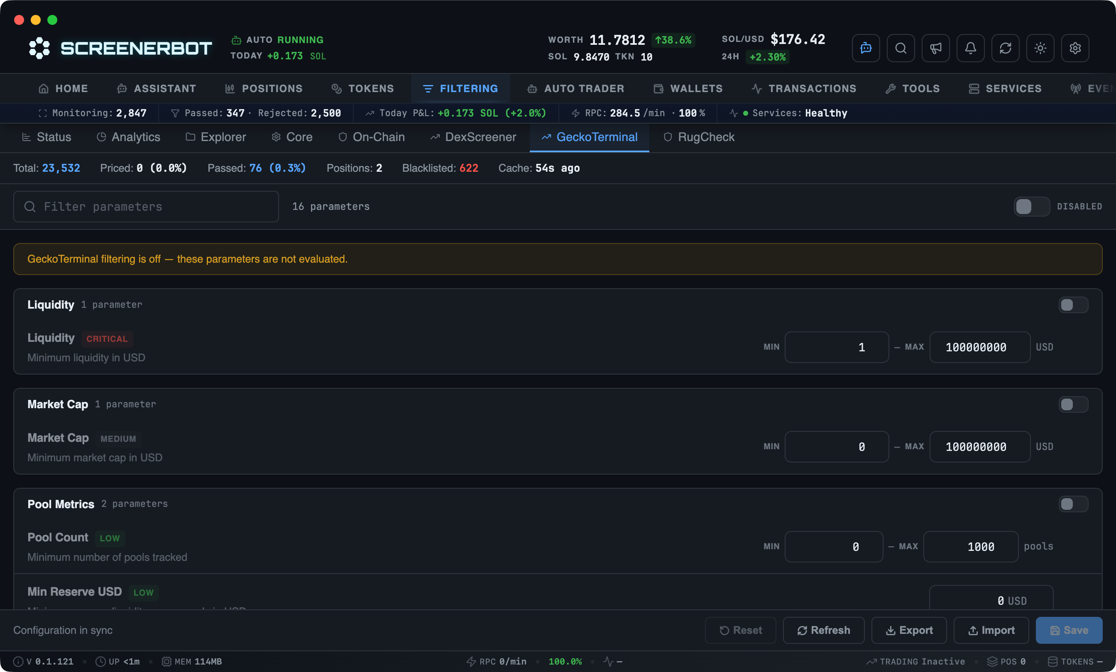Click the Import button
Viewport: 1116px width, 672px height.
tap(991, 630)
